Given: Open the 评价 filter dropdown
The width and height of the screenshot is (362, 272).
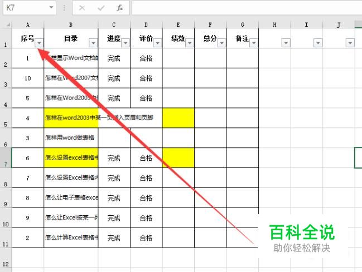Looking at the screenshot, I should pos(157,43).
